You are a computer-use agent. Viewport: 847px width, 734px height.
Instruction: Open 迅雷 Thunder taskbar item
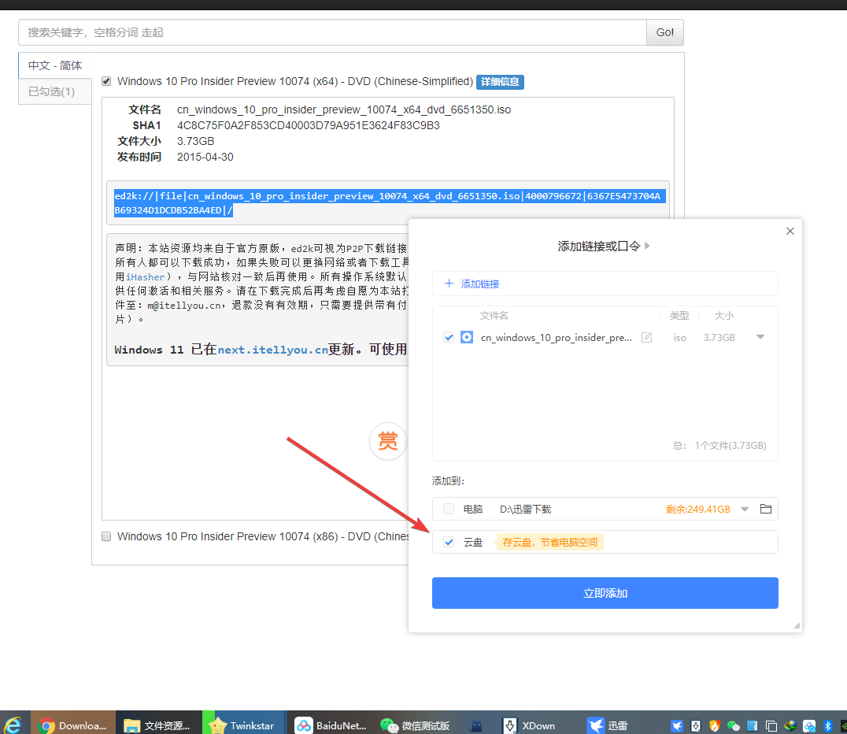click(x=607, y=725)
